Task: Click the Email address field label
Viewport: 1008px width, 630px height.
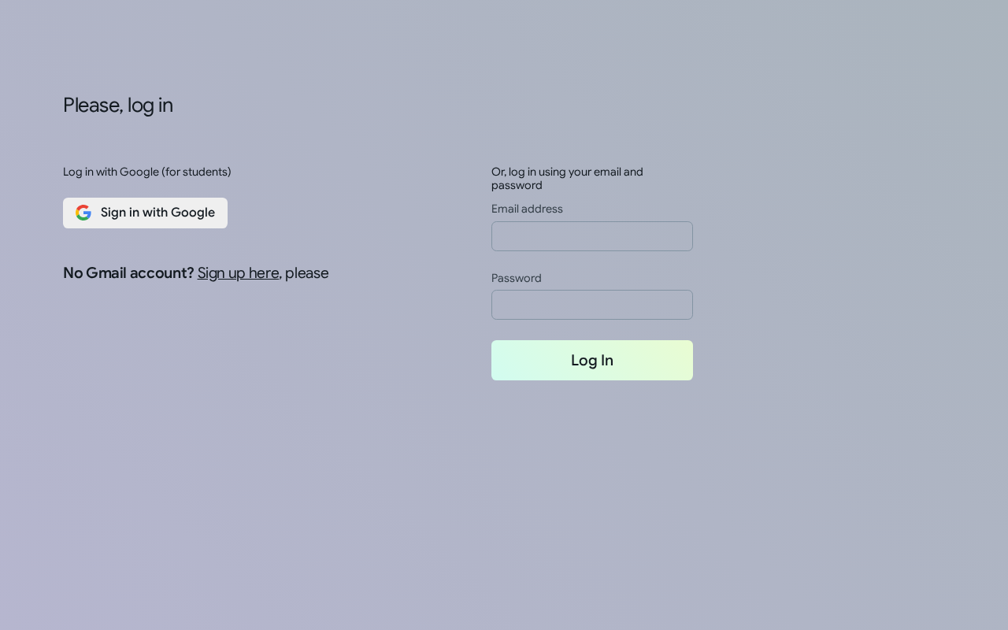Action: (x=527, y=209)
